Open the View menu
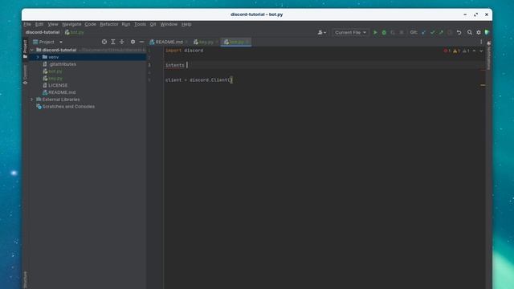This screenshot has width=514, height=289. (x=53, y=24)
